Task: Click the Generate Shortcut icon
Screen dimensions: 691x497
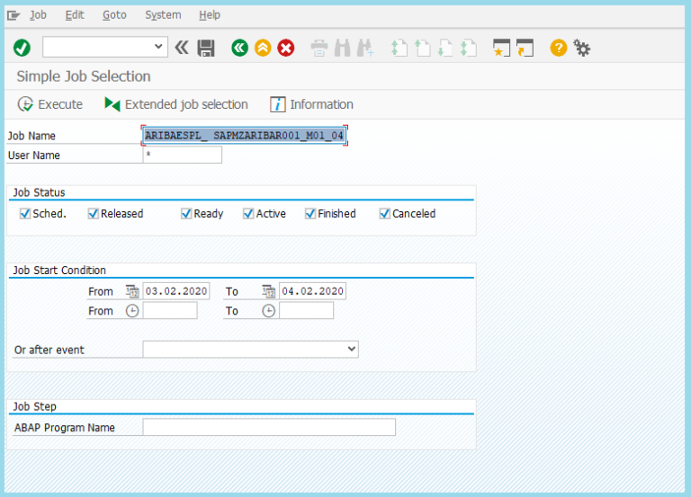Action: [x=525, y=48]
